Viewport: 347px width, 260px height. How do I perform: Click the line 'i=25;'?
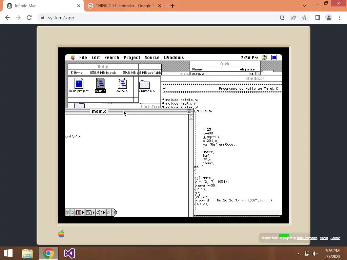[x=208, y=130]
